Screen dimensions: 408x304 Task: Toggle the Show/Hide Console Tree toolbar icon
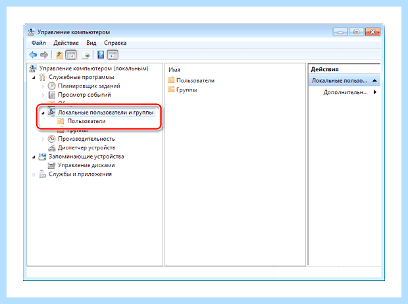pyautogui.click(x=71, y=55)
